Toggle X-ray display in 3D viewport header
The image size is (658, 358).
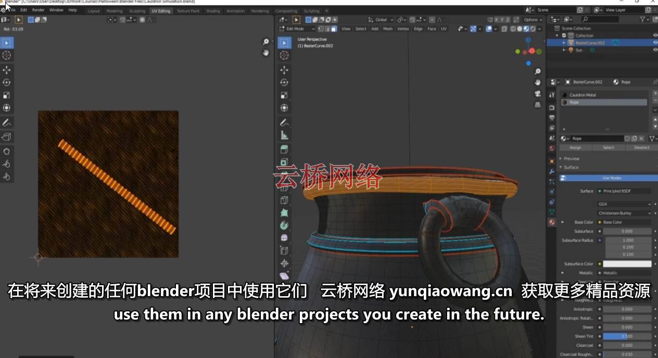504,29
